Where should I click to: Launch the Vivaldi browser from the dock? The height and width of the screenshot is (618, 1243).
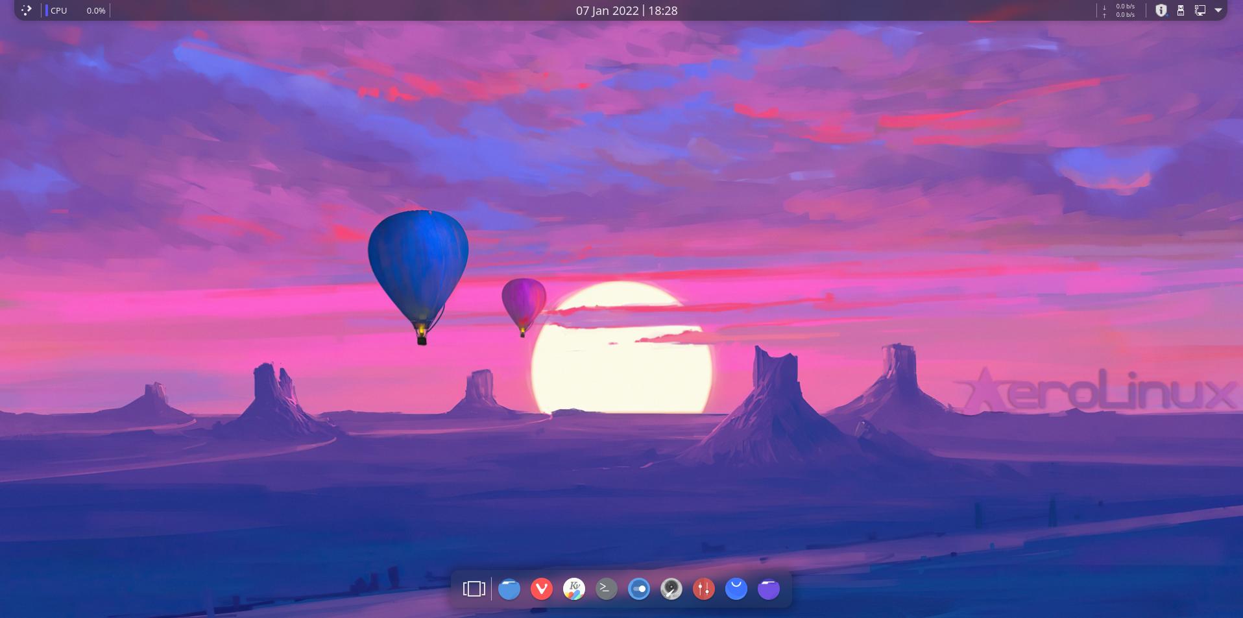click(542, 589)
